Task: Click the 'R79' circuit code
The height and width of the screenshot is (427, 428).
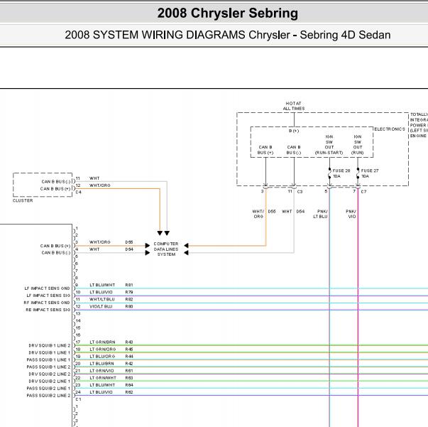Action: [129, 292]
